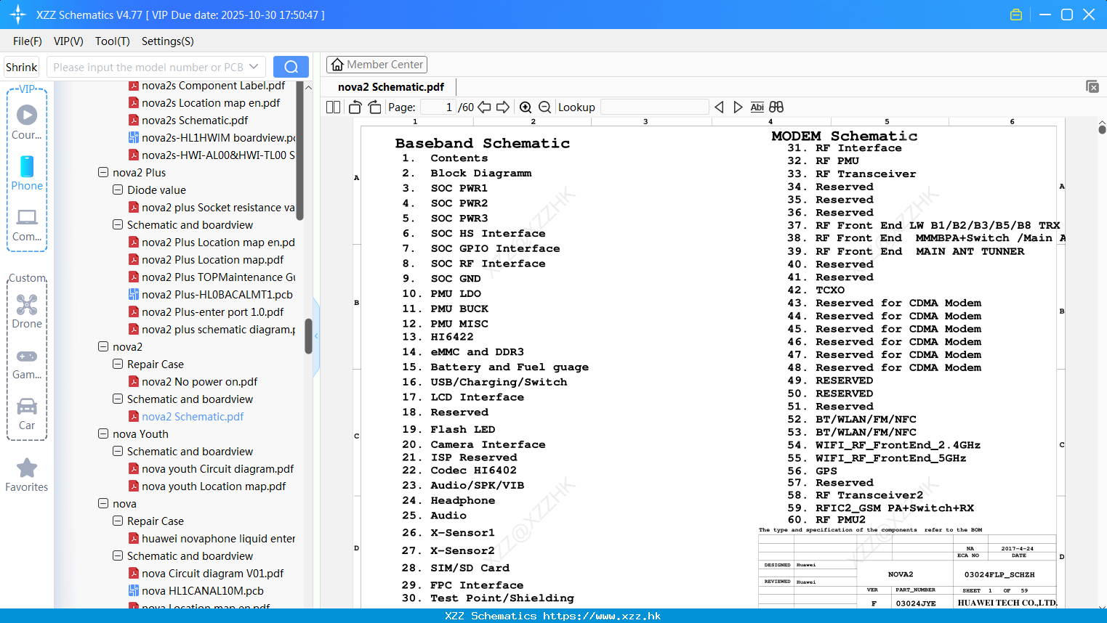Collapse the Diode value node
The image size is (1107, 623).
point(118,190)
